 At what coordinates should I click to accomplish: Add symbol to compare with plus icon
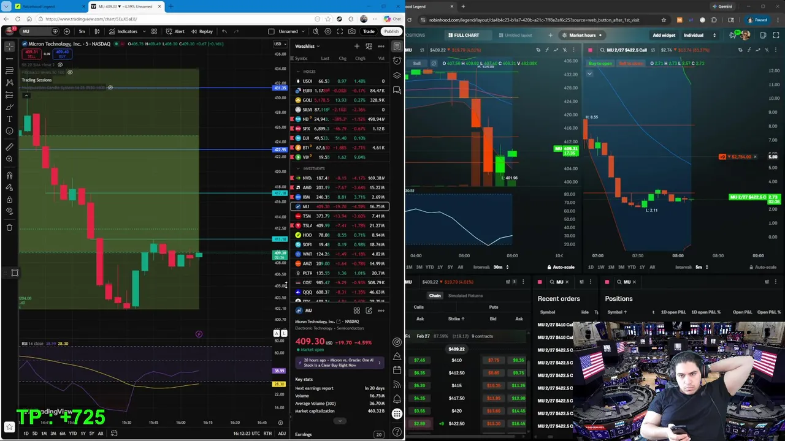66,31
